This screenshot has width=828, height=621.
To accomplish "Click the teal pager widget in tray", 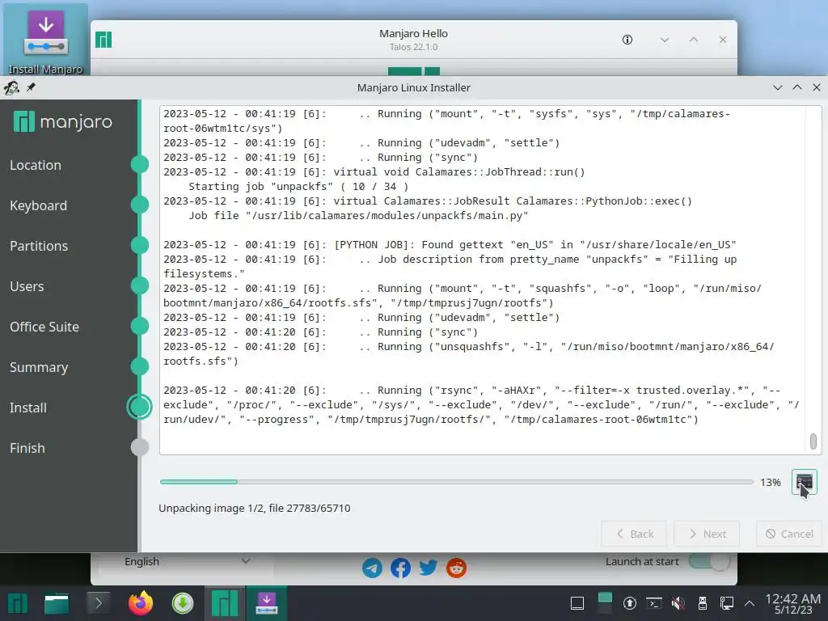I will tap(605, 603).
